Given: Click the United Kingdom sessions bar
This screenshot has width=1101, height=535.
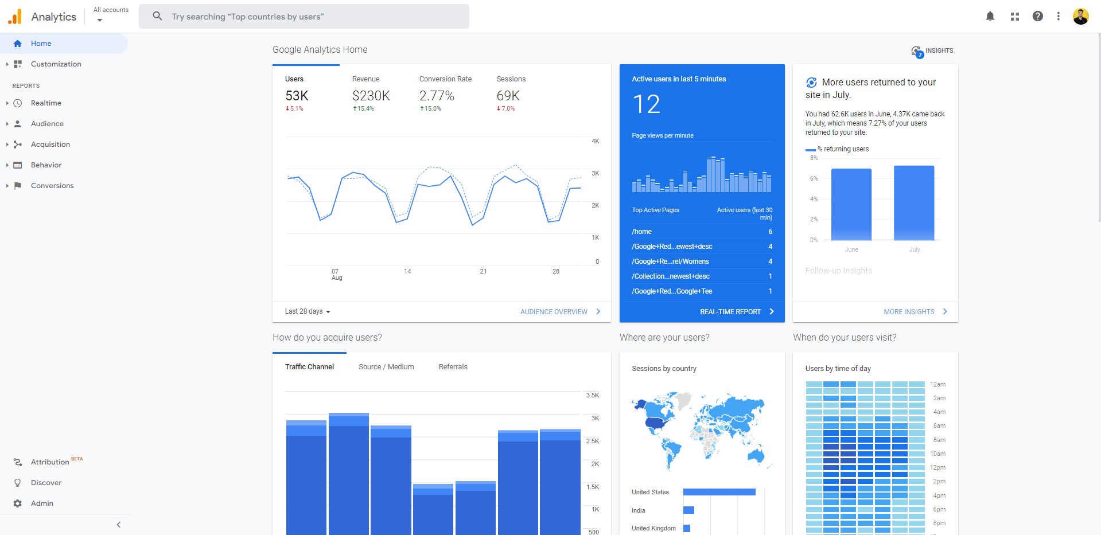Looking at the screenshot, I should (x=687, y=528).
